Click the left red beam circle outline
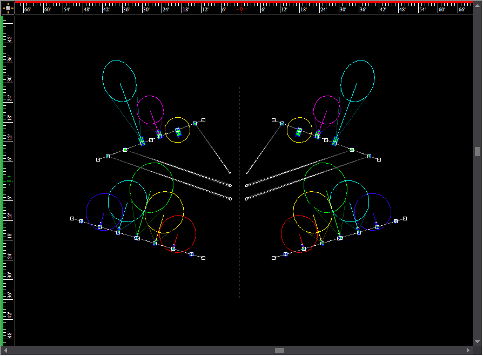The image size is (483, 356). coord(196,232)
